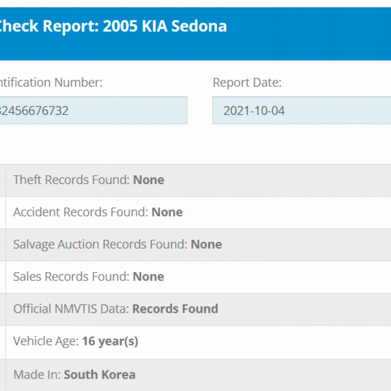Click the Made In label
This screenshot has width=391, height=391.
click(37, 375)
